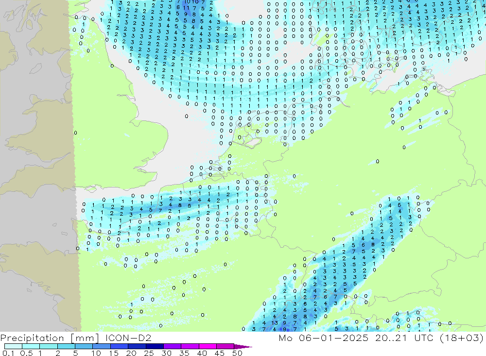Image resolution: width=486 pixels, height=356 pixels.
Task: Click the 0.1–0.5 mm legend color box
Action: pyautogui.click(x=13, y=346)
